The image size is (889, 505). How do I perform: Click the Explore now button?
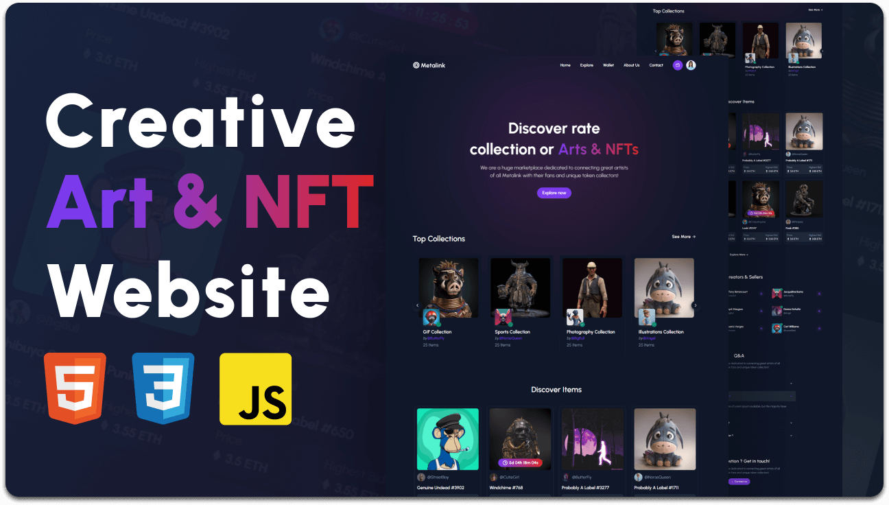click(554, 193)
